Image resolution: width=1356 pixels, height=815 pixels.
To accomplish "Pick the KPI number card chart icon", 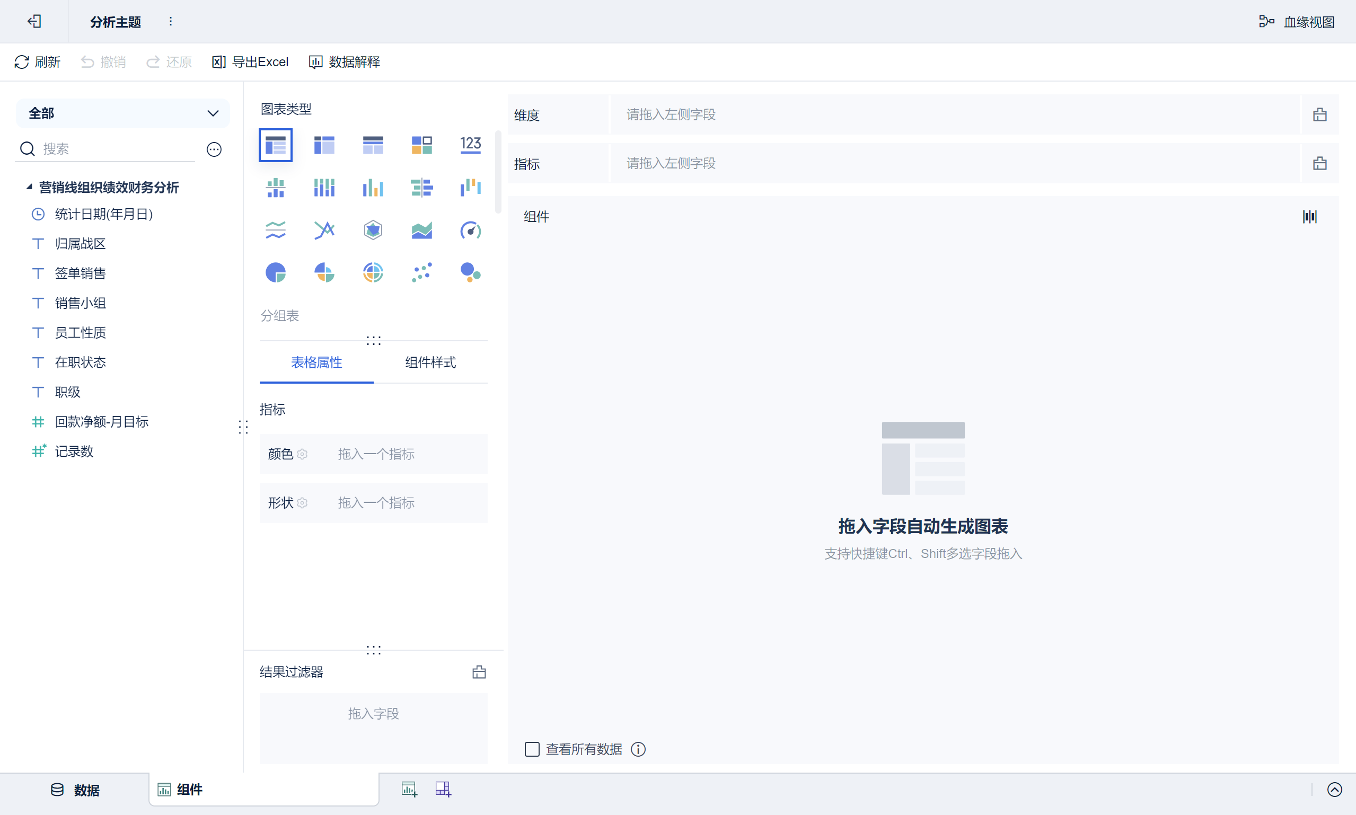I will pos(470,145).
